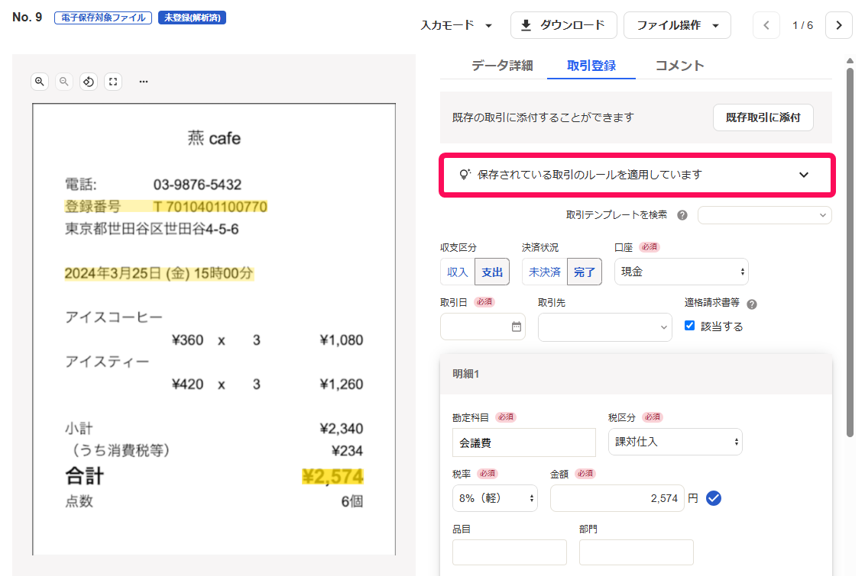The height and width of the screenshot is (576, 865).
Task: Select 支出 for 収支区分
Action: [x=492, y=272]
